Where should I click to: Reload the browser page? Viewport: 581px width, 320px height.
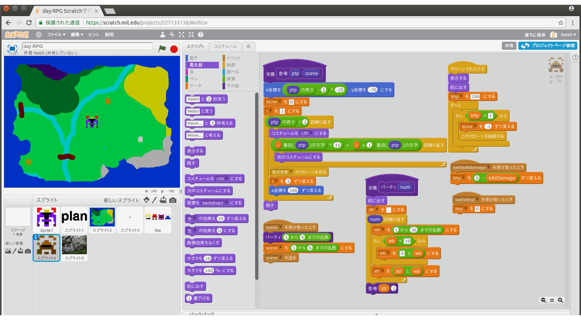pos(29,23)
